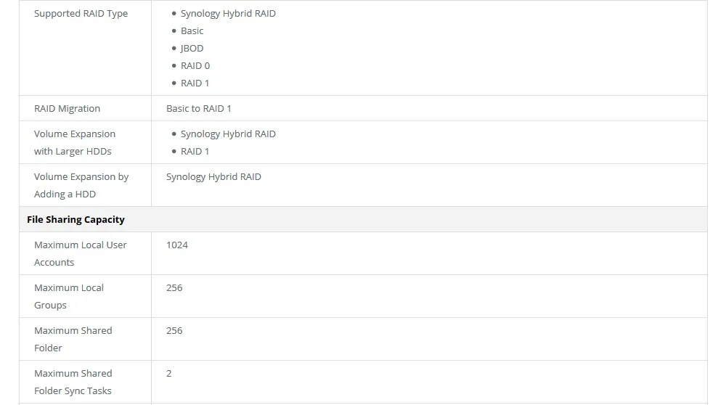Click Volume Expansion by Adding a HDD label

81,186
